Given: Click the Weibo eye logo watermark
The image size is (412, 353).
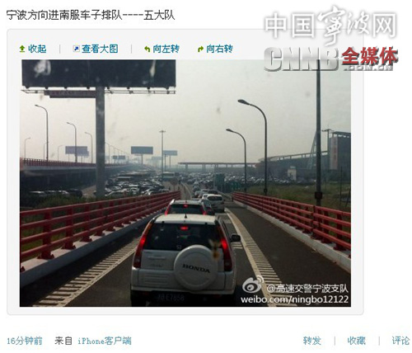Looking at the screenshot, I should tap(252, 285).
